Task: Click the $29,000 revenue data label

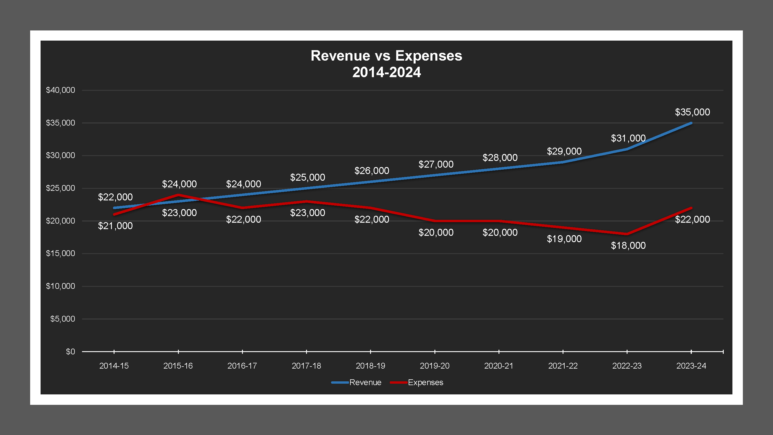Action: coord(564,151)
